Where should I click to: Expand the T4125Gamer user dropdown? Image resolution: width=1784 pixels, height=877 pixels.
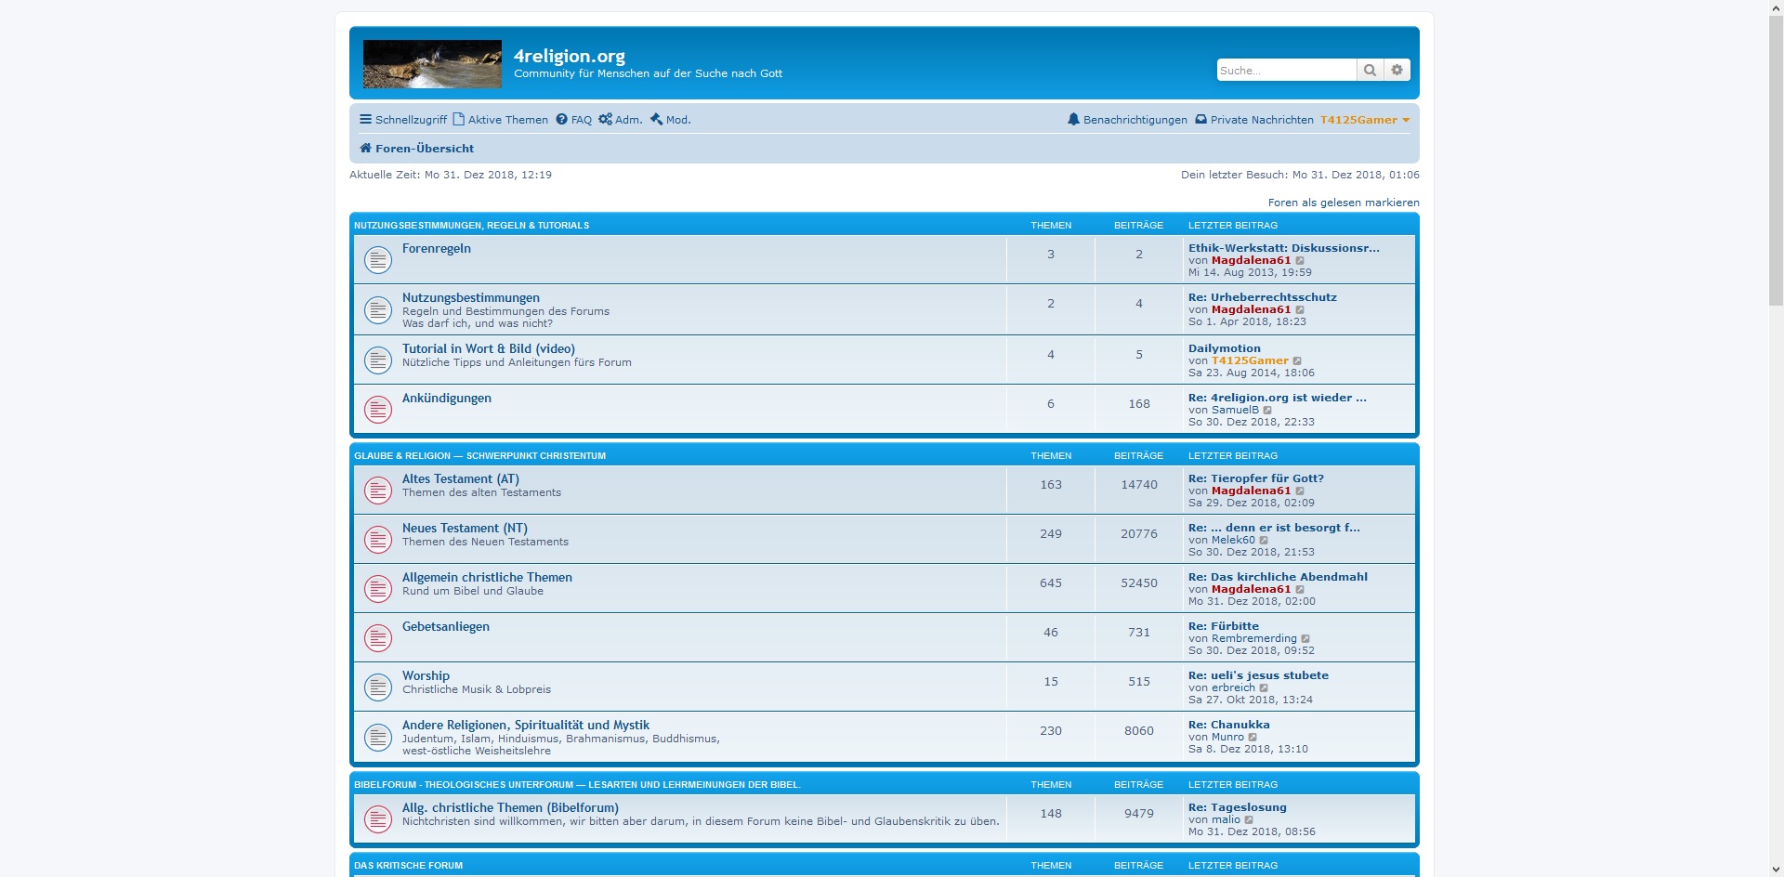[1405, 120]
